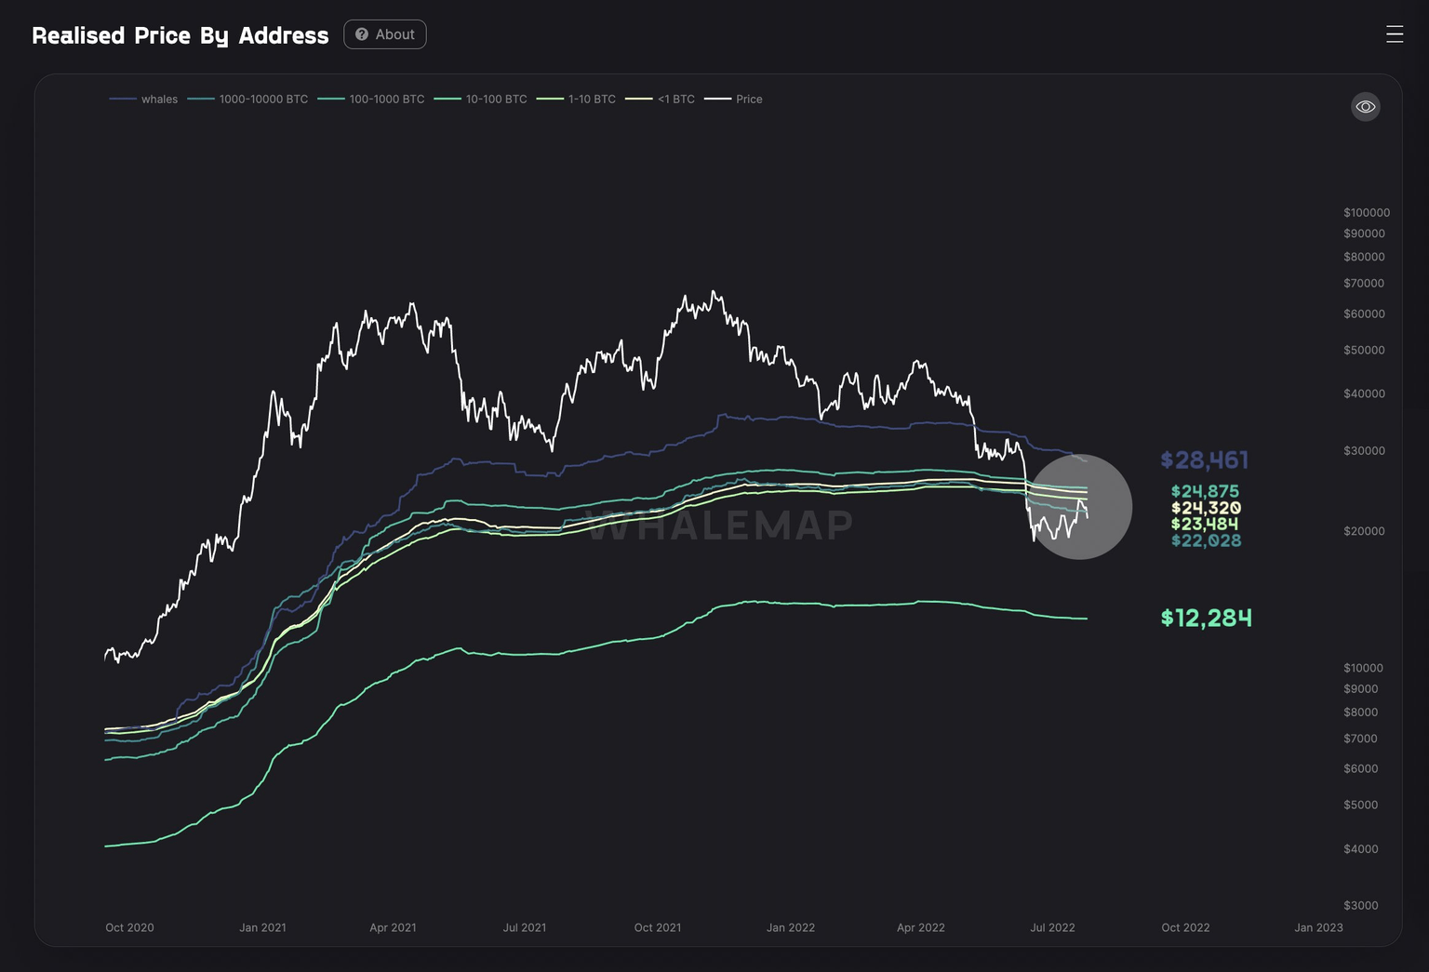
Task: Toggle the eye visibility icon
Action: click(x=1365, y=107)
